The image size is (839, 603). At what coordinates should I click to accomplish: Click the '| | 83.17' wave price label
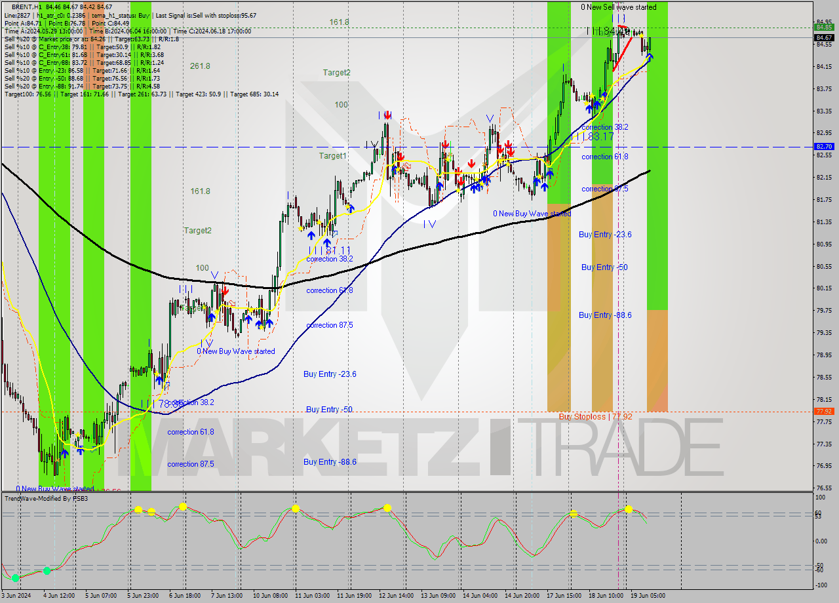pyautogui.click(x=593, y=136)
